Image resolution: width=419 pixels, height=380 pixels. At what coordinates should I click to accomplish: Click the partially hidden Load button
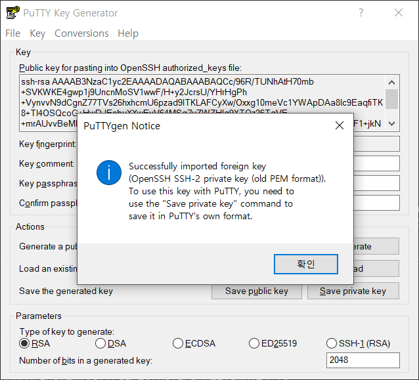click(376, 268)
